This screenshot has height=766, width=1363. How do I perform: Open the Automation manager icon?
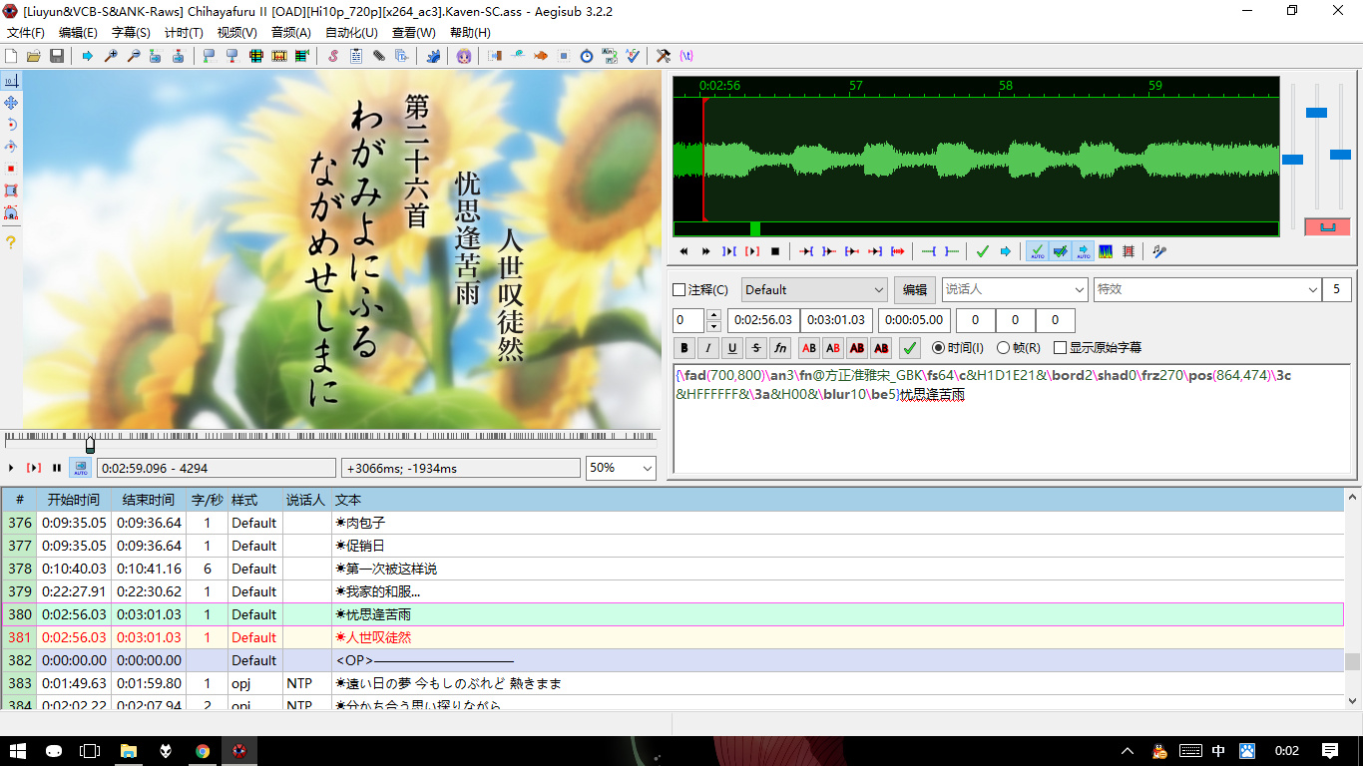(x=433, y=56)
